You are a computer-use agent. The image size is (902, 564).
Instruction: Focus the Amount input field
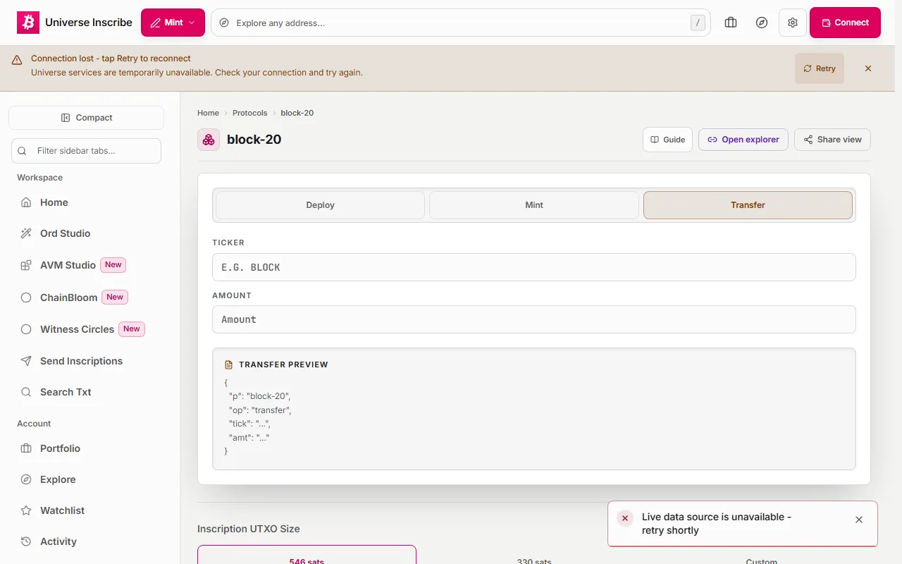[534, 319]
